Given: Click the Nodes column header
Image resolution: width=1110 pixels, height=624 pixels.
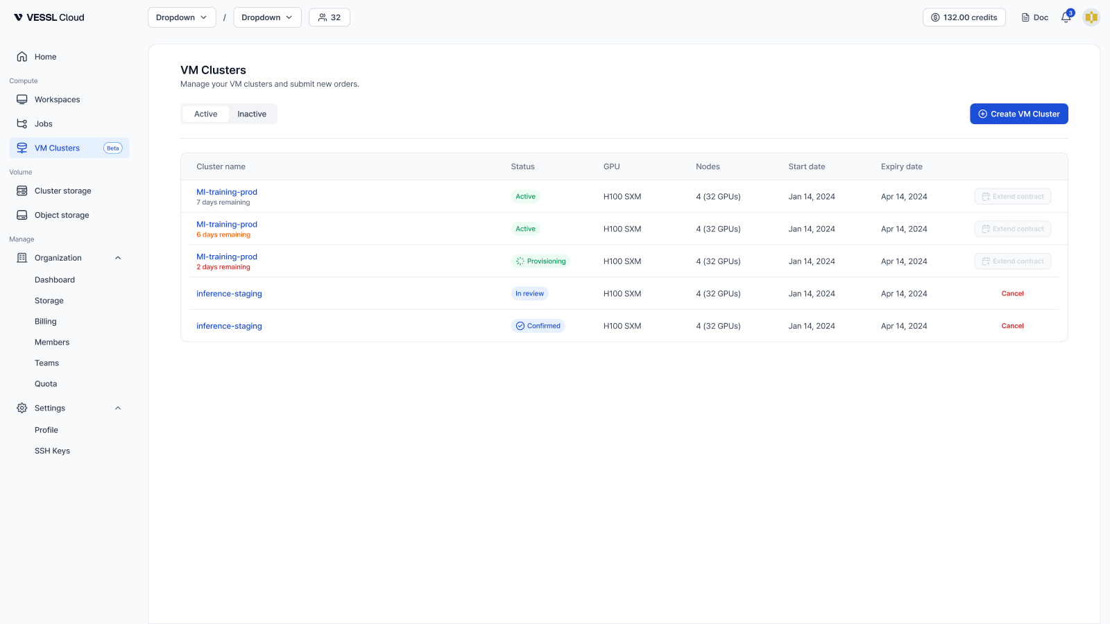Looking at the screenshot, I should [x=708, y=167].
